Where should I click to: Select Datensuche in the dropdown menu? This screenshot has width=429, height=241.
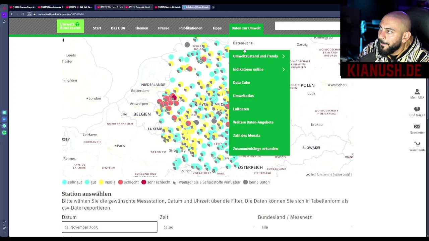(x=243, y=43)
